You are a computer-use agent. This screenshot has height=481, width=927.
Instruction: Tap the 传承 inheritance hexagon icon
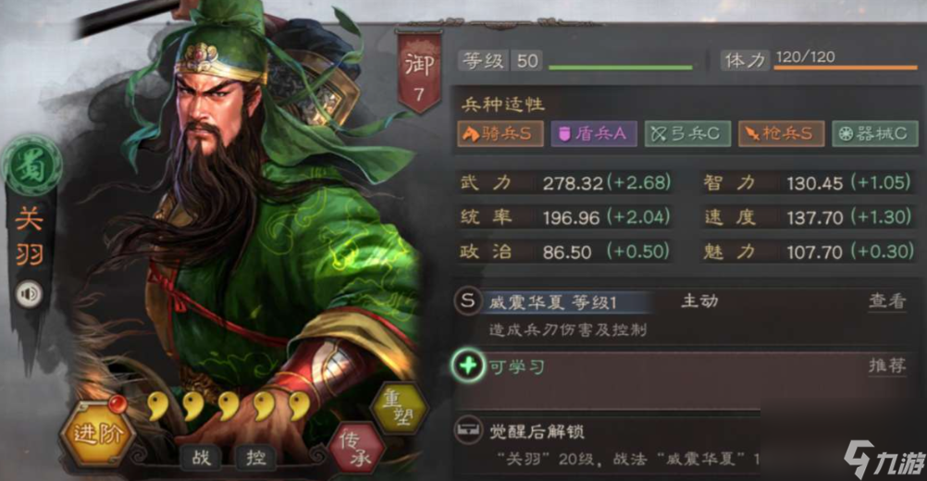point(357,448)
